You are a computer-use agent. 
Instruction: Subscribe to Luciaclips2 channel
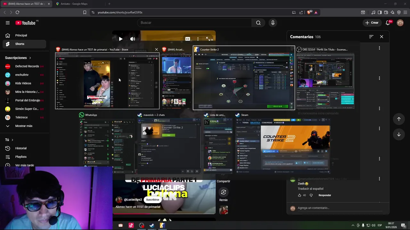click(x=152, y=200)
